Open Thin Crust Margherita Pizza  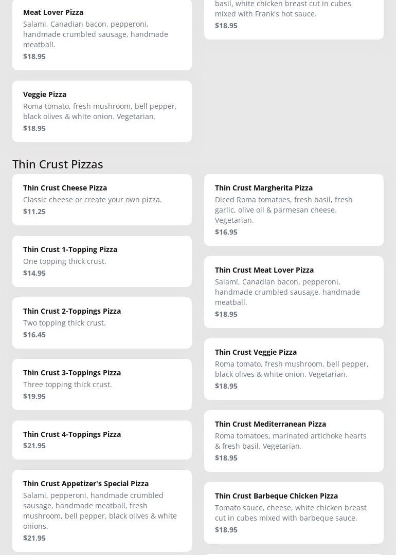(293, 209)
